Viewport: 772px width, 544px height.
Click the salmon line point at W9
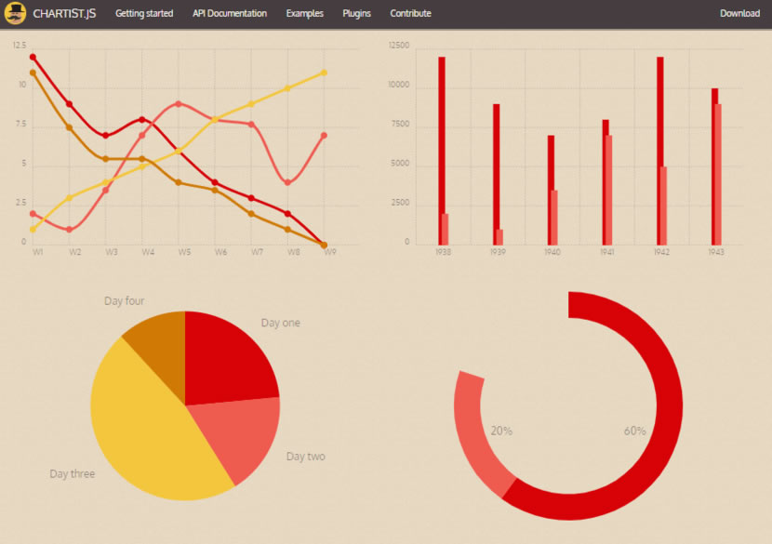(x=324, y=136)
